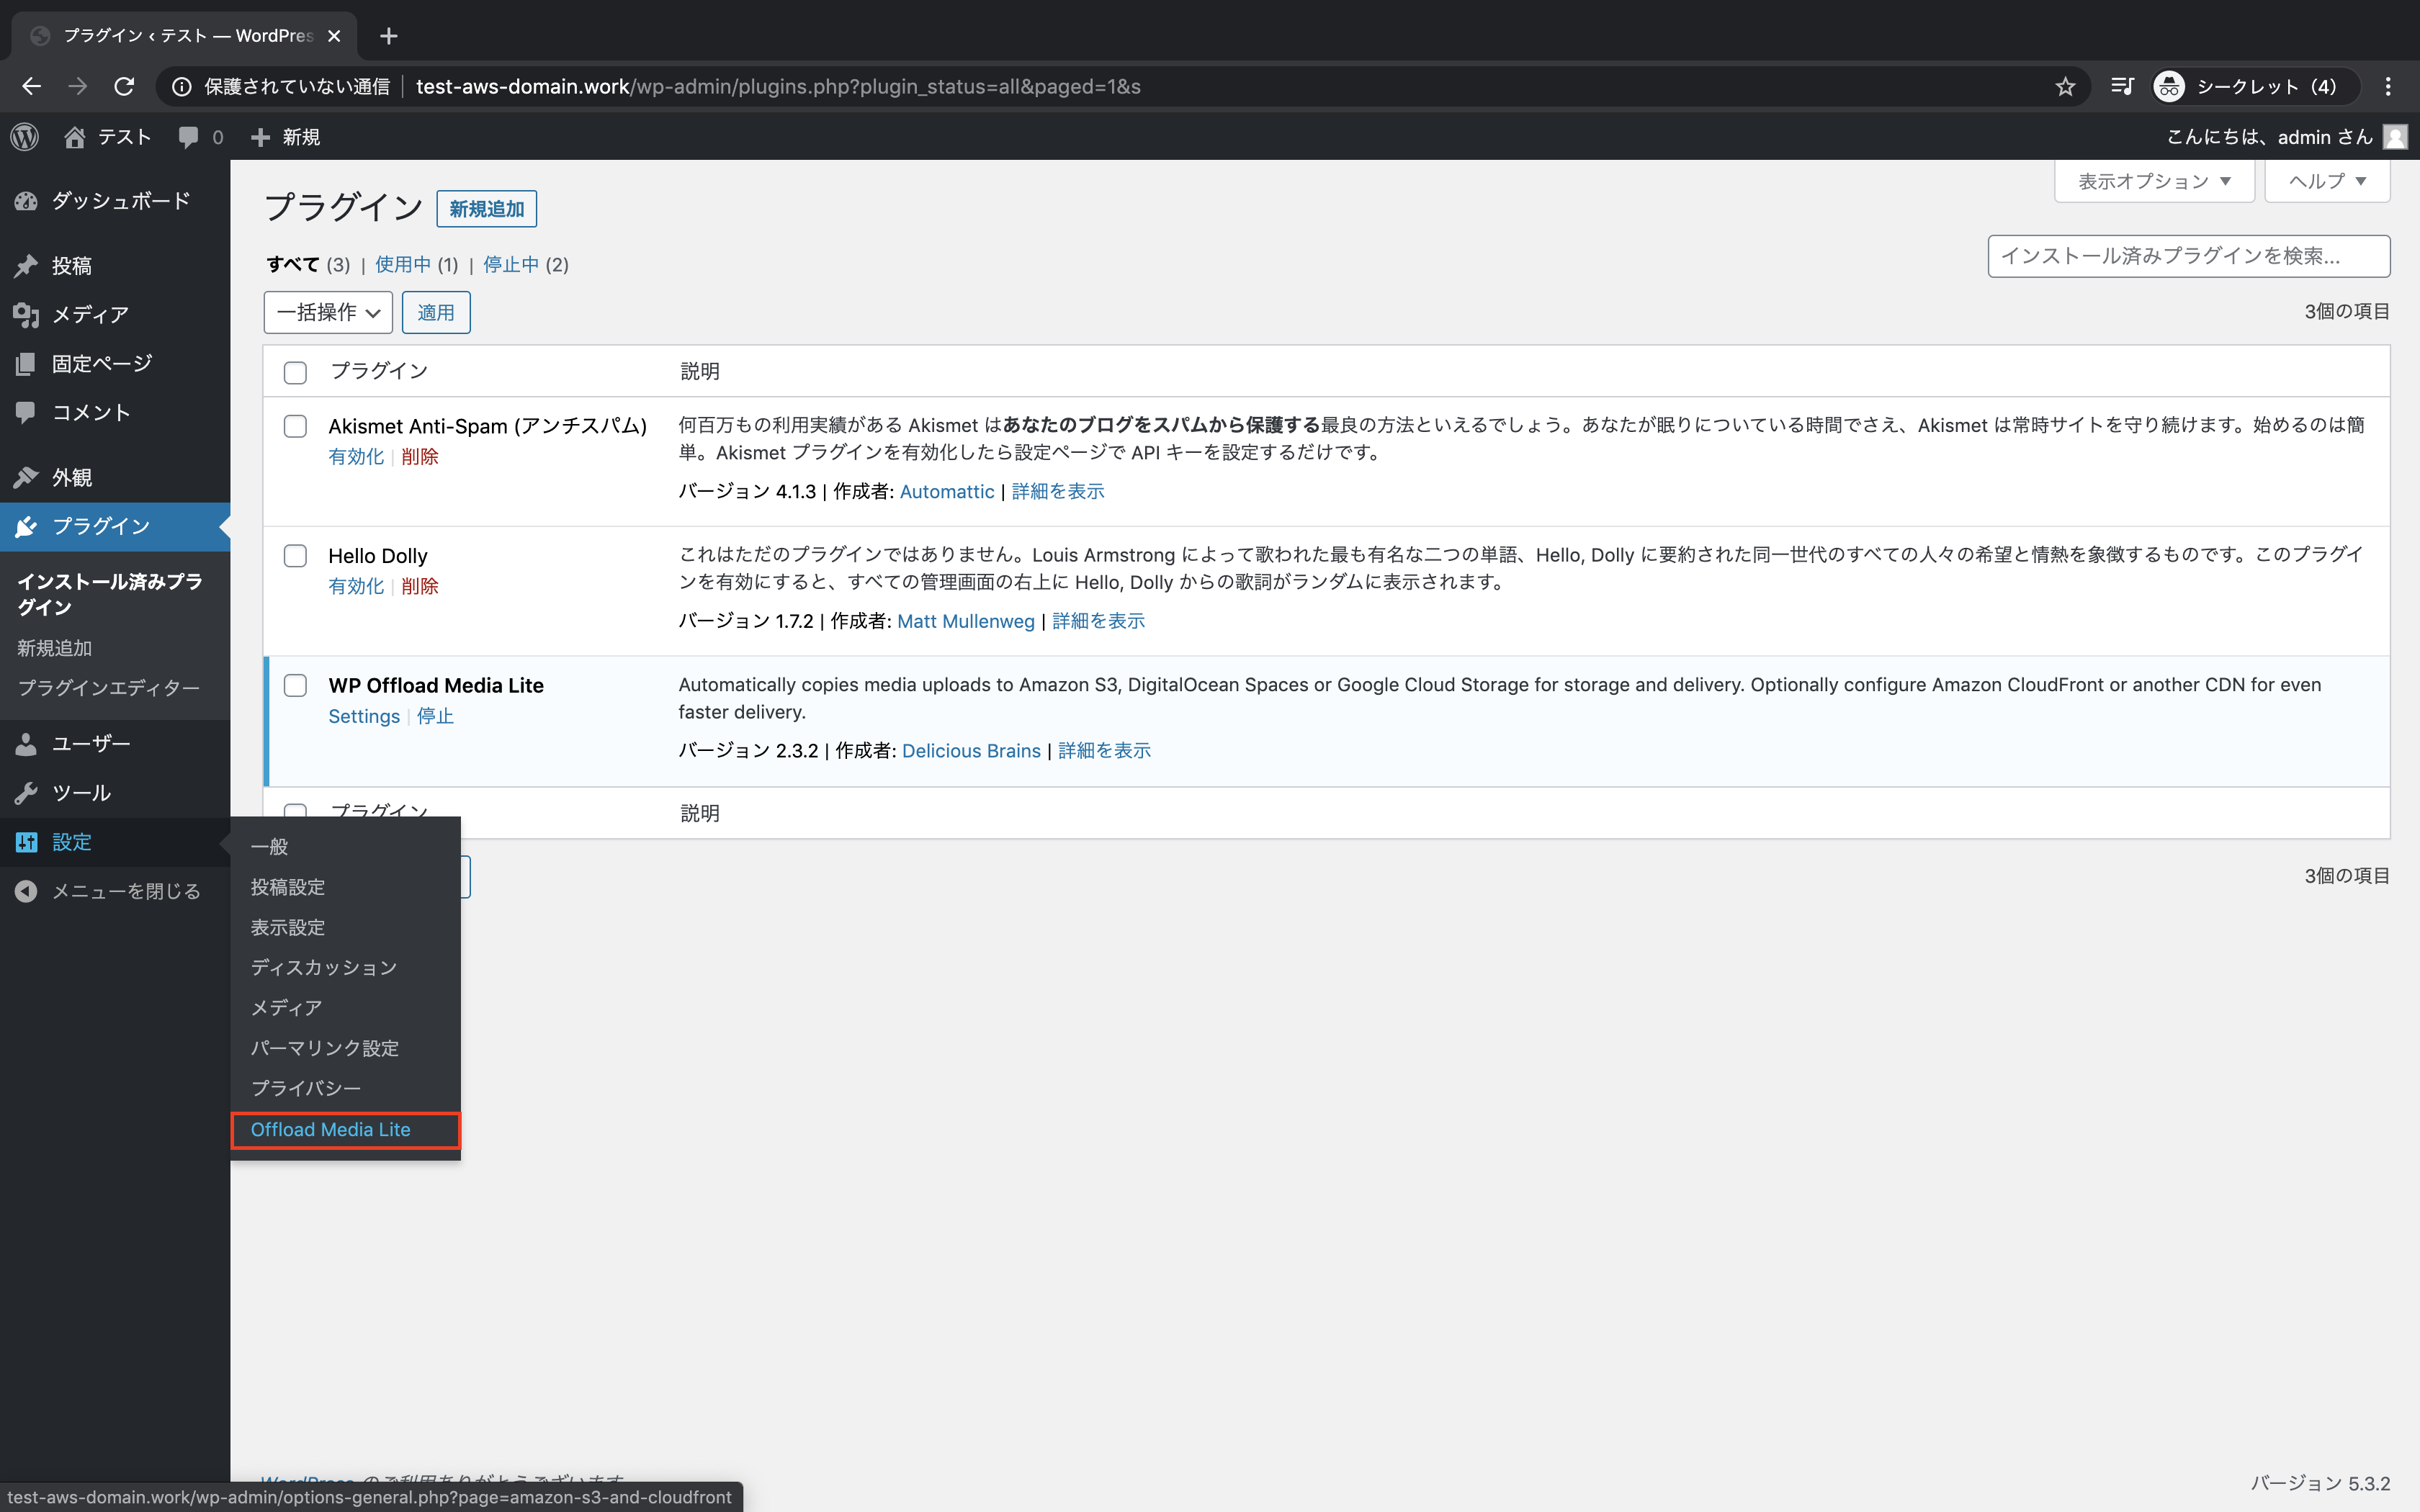
Task: Open the 一括操作 bulk actions dropdown
Action: tap(328, 313)
